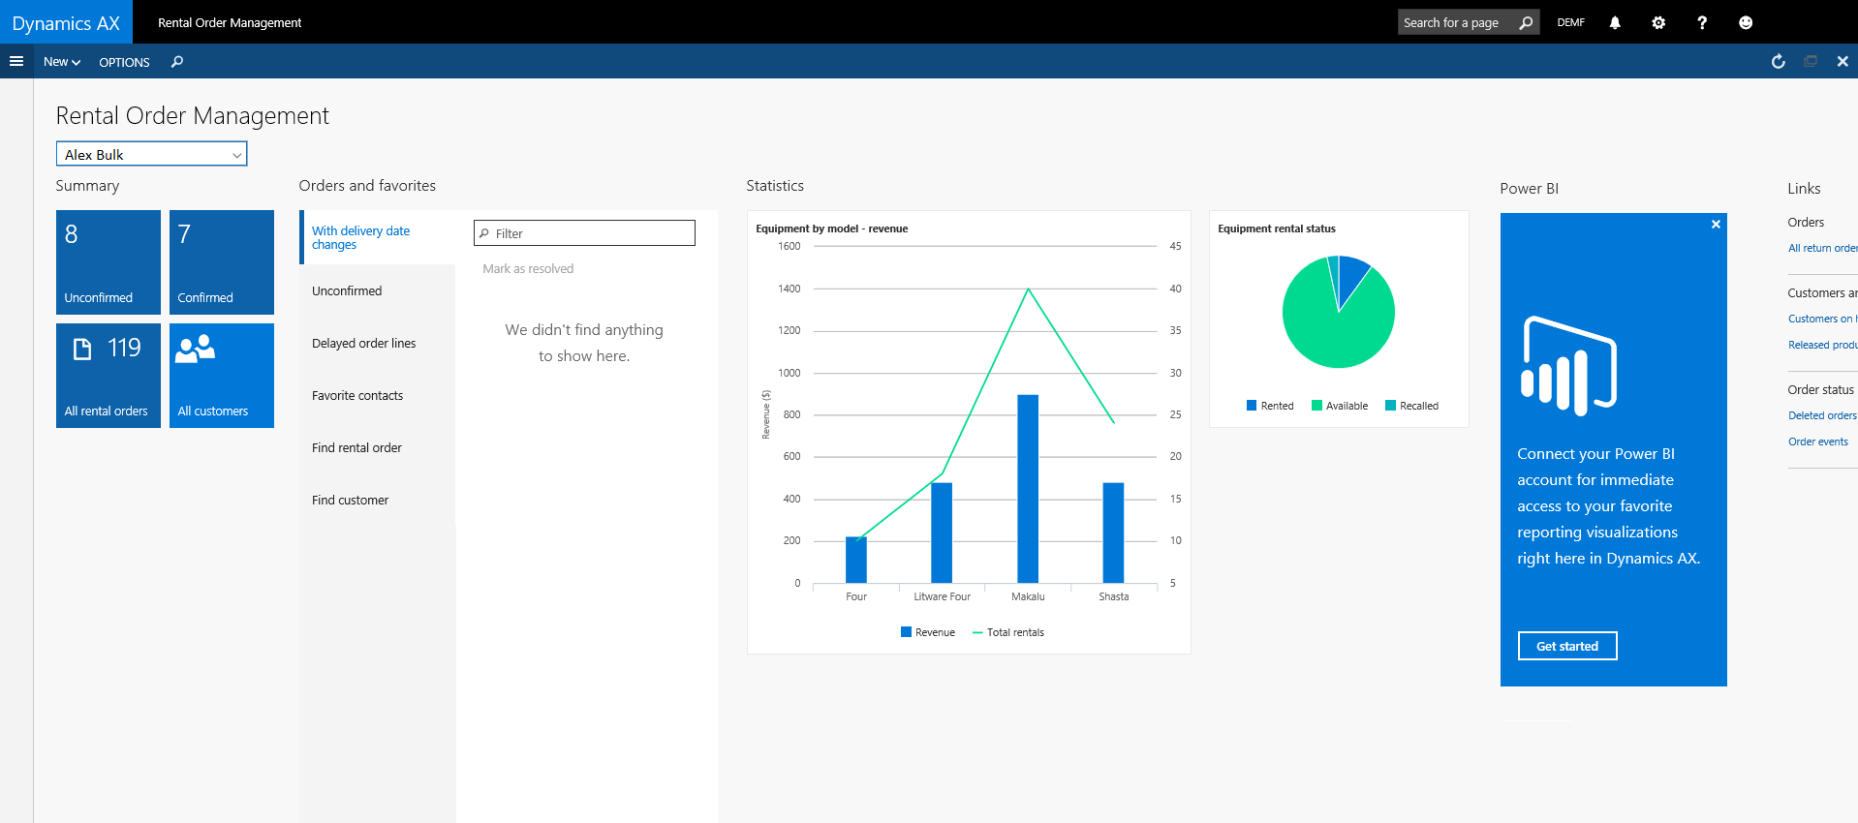This screenshot has width=1858, height=823.
Task: Click the Shasta revenue bar
Action: (x=1113, y=533)
